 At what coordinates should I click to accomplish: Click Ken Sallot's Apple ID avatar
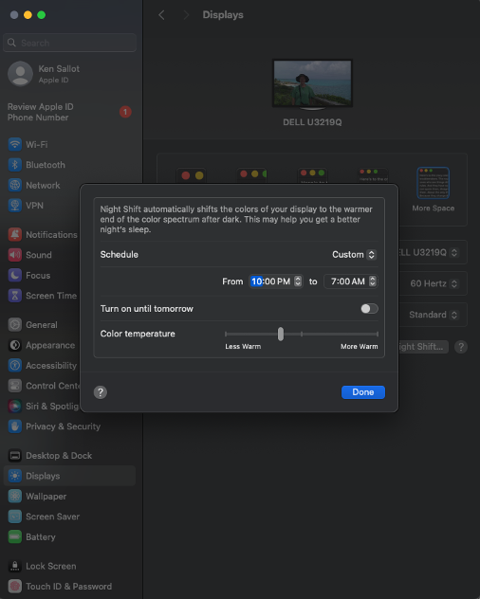(x=20, y=74)
